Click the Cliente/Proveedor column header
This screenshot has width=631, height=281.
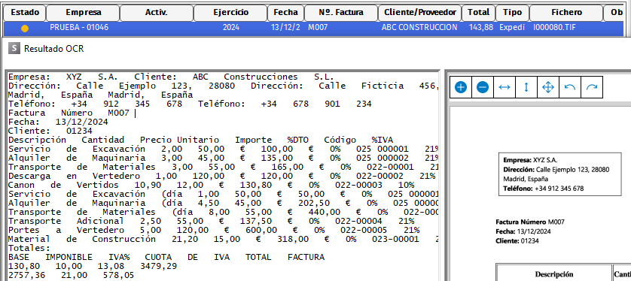pos(420,13)
